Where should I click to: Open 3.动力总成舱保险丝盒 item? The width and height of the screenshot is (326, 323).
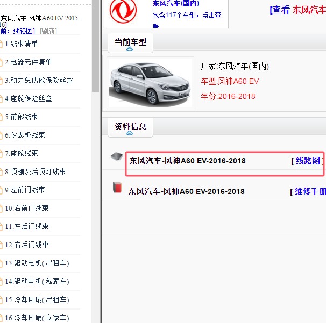(x=39, y=80)
